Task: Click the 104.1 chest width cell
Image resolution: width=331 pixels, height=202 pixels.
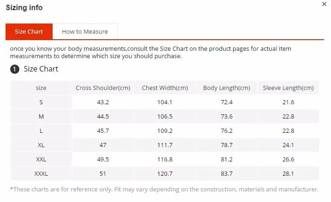Action: pyautogui.click(x=165, y=102)
